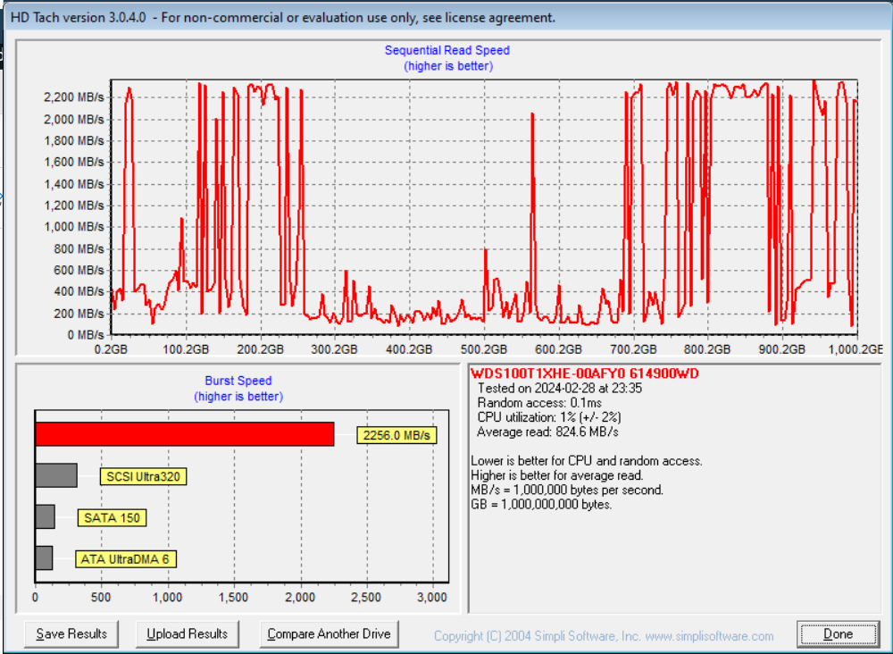Click the SCSI Ultra320 yellow label
This screenshot has width=893, height=654.
tap(143, 476)
